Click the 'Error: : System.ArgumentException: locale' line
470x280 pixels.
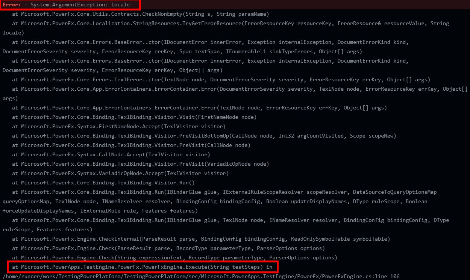coord(66,5)
